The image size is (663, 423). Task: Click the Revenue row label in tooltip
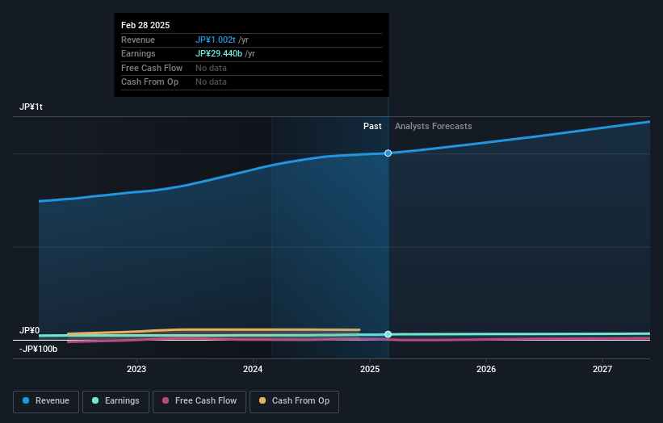pyautogui.click(x=138, y=40)
